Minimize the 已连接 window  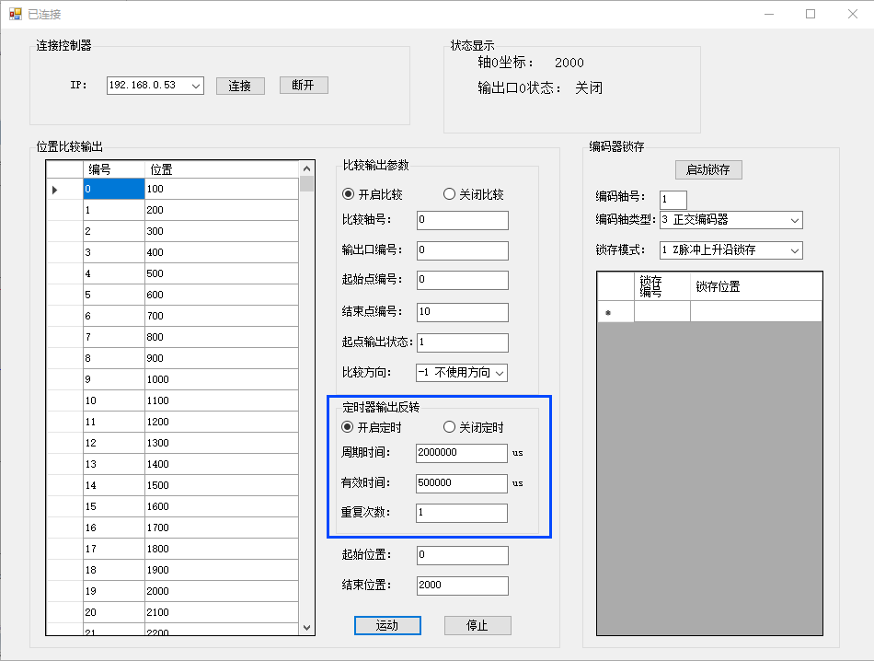pos(769,14)
